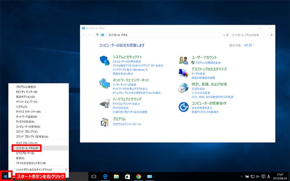
Task: Click the Network and Internet globe icon
Action: (104, 83)
